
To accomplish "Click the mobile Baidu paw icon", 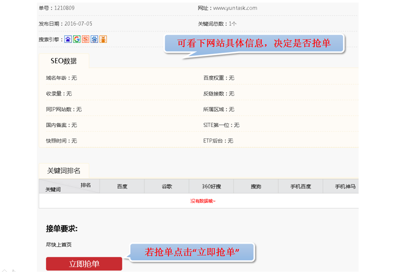I will [x=94, y=39].
